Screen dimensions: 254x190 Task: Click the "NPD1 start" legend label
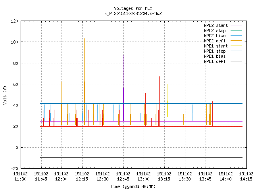pos(216,46)
